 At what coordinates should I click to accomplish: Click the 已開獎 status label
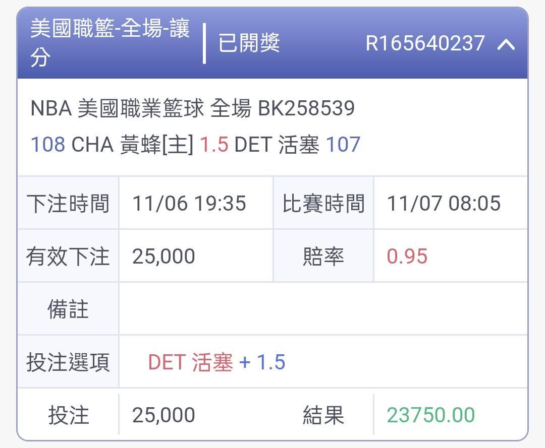(249, 43)
